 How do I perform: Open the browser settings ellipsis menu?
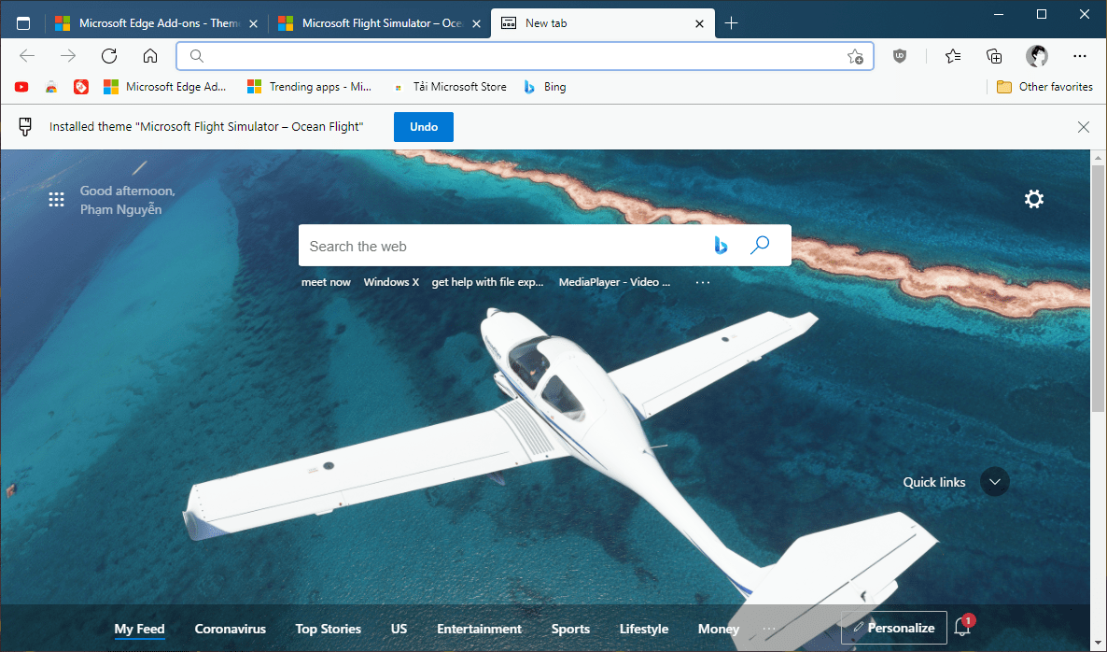[x=1079, y=56]
